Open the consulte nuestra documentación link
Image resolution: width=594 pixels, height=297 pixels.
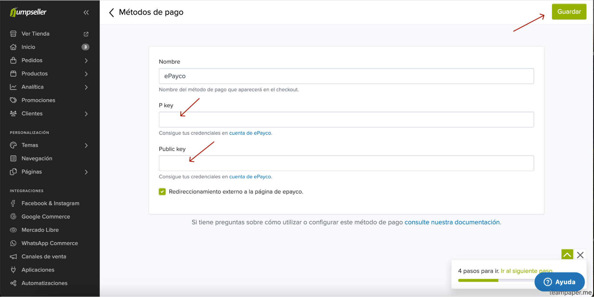(x=453, y=222)
